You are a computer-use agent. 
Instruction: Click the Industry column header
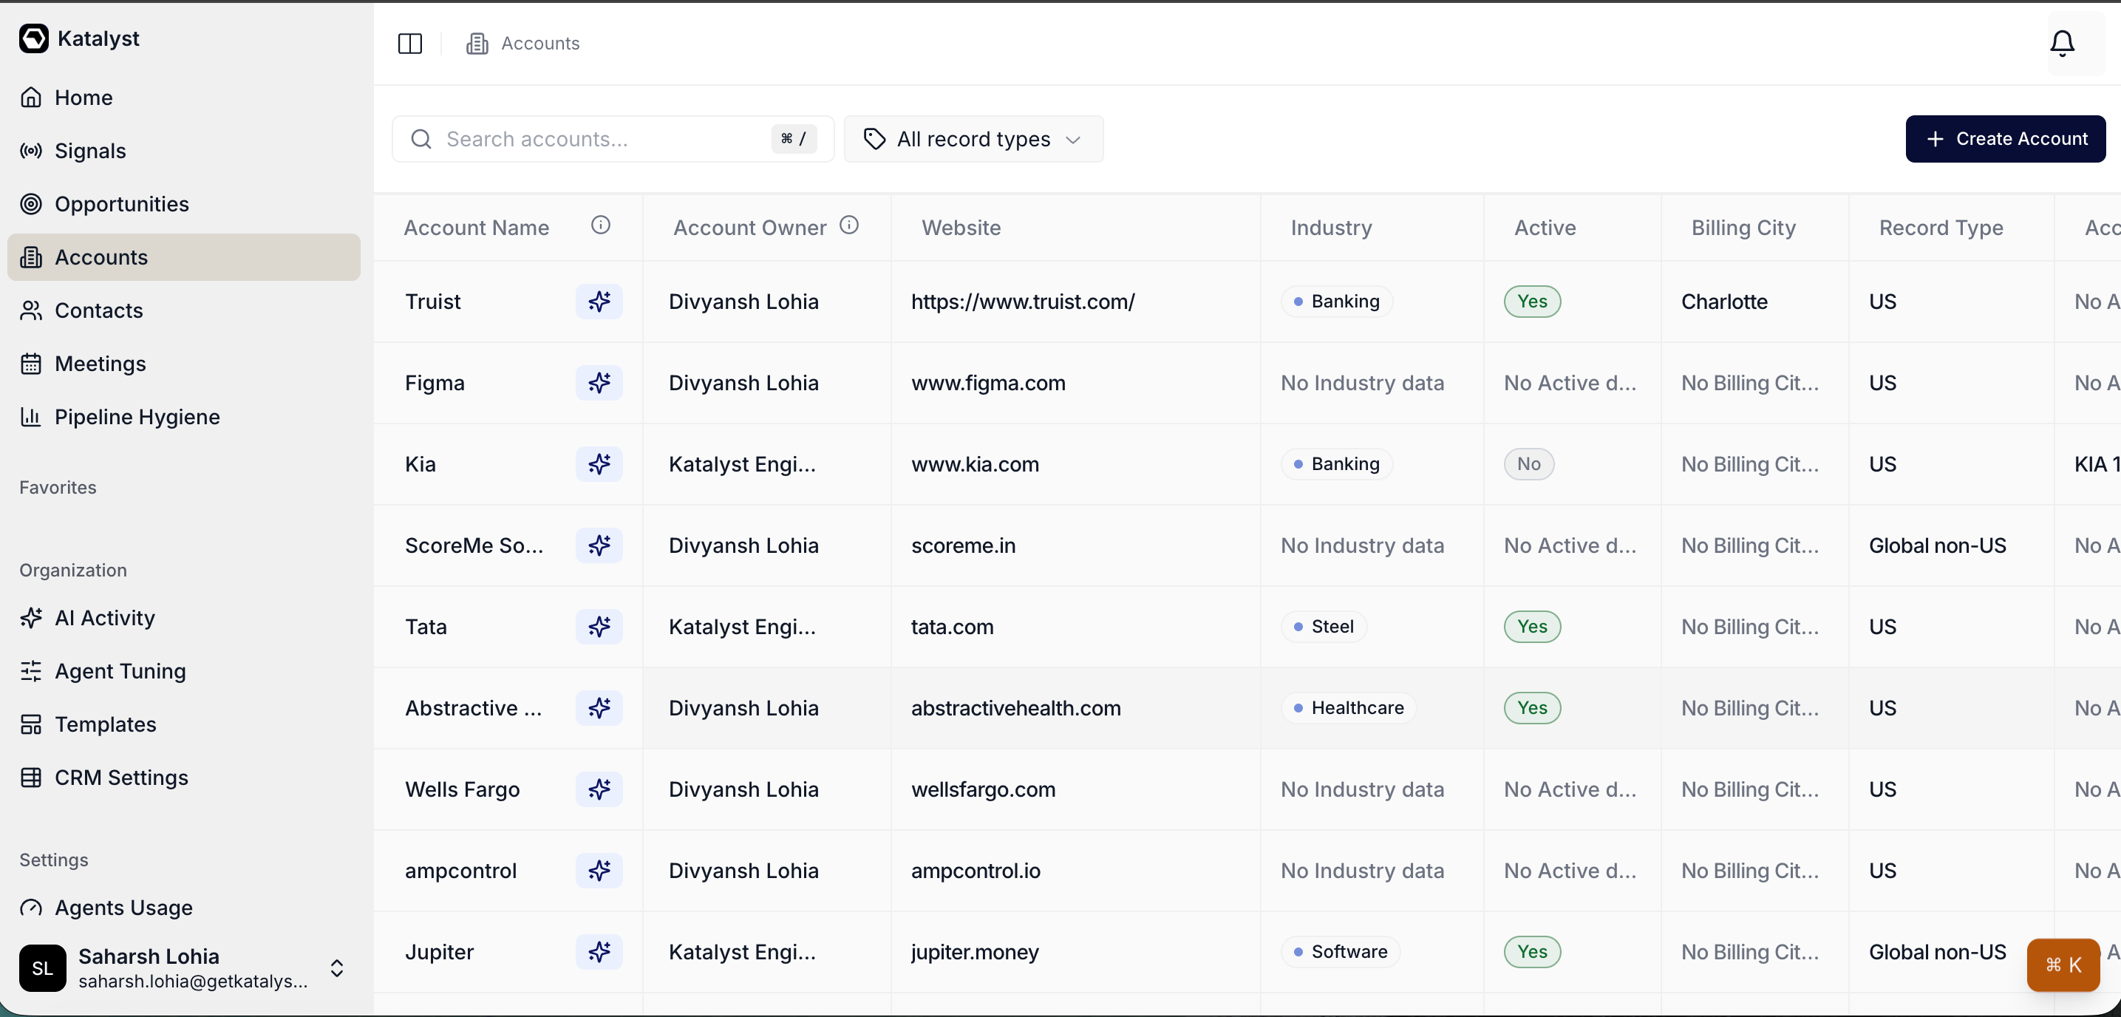pos(1332,228)
